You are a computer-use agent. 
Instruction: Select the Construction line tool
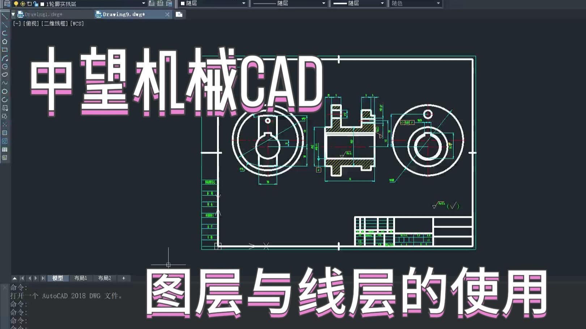click(5, 25)
